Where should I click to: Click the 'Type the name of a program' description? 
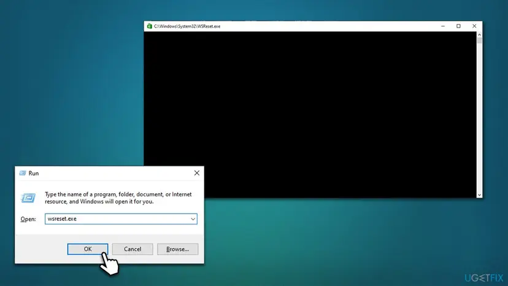[x=118, y=198]
